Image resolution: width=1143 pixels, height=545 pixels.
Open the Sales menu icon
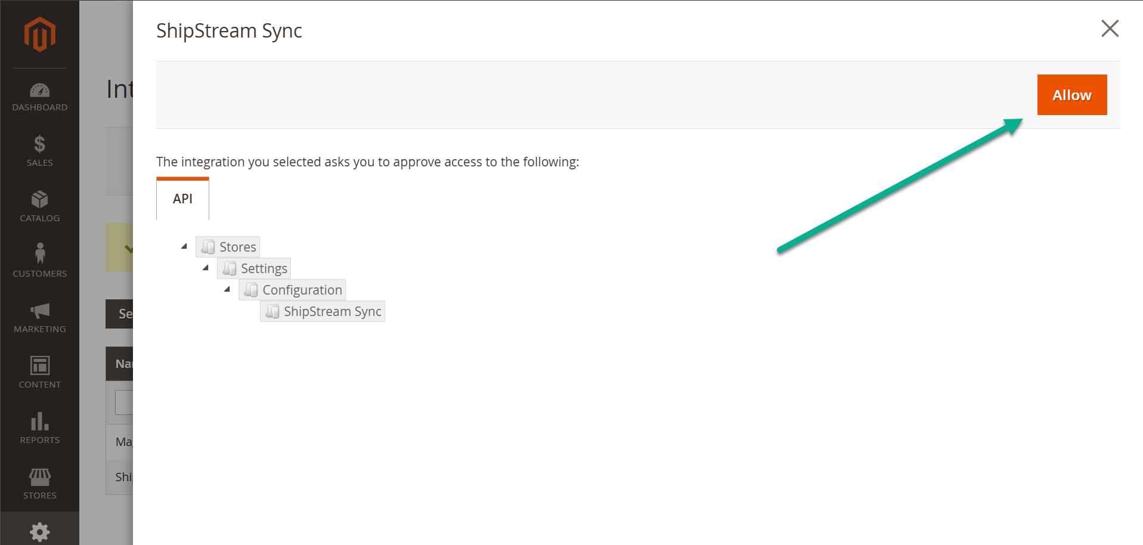coord(39,144)
